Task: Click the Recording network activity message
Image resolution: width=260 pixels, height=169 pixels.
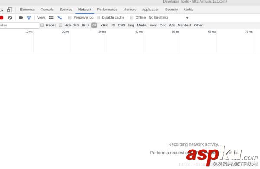Action: coord(195,144)
